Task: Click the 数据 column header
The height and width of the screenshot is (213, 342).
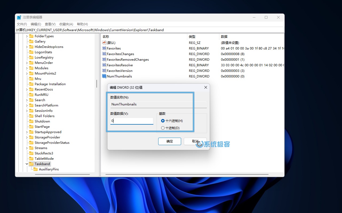Action: coord(252,37)
